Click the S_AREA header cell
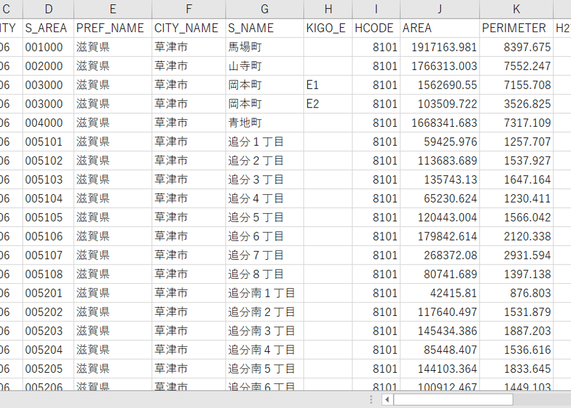571x408 pixels. coord(48,28)
